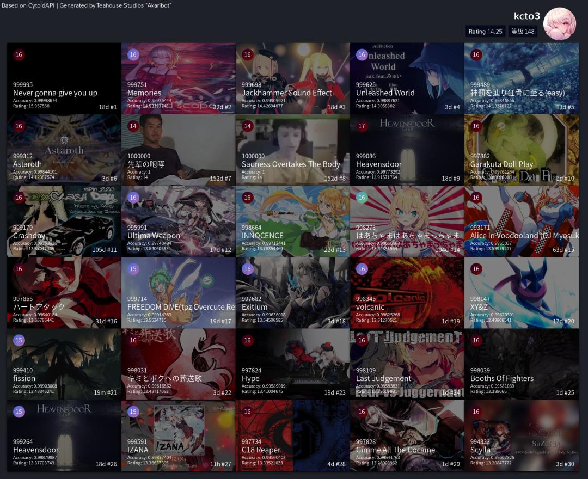The height and width of the screenshot is (479, 588).
Task: Select the XY&Z song card
Action: pyautogui.click(x=521, y=293)
